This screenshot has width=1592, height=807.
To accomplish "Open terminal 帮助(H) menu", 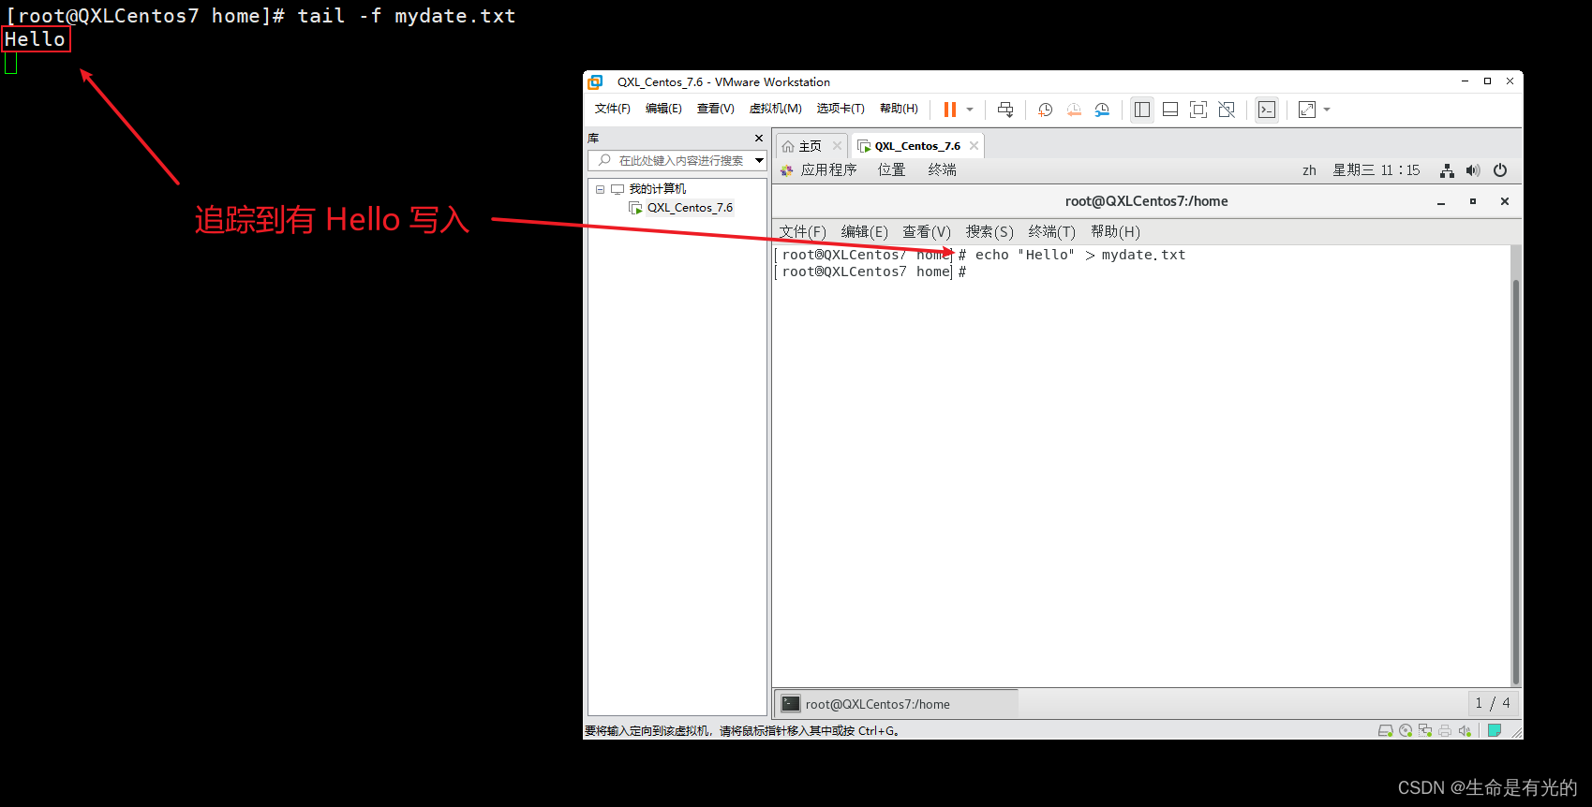I will [1115, 231].
